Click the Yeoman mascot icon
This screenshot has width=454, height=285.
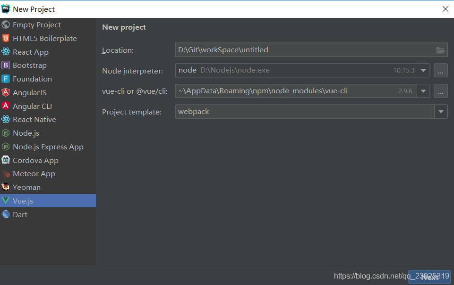(6, 187)
